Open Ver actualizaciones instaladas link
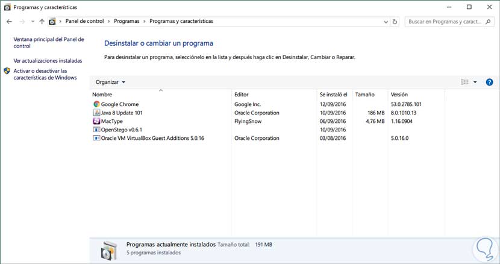This screenshot has width=500, height=264. (x=48, y=61)
